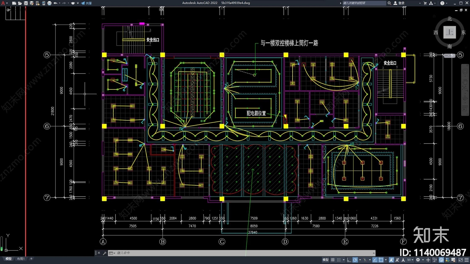Image resolution: width=470 pixels, height=264 pixels.
Task: Click the Save to Web and Mobile icon
Action: pyautogui.click(x=43, y=3)
